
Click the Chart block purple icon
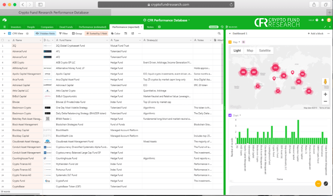click(230, 115)
